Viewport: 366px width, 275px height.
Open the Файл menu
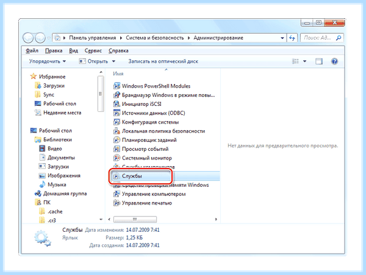tap(32, 50)
